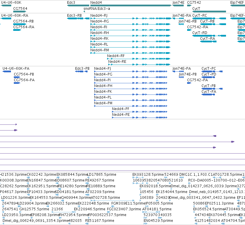Select the Nedd4 gene bar
This screenshot has height=225, width=245.
tap(131, 5)
